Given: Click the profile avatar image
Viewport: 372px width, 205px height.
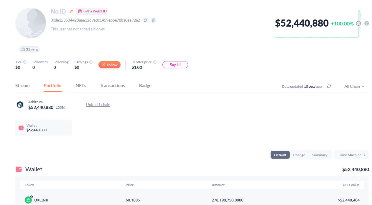Looking at the screenshot, I should coord(31,23).
